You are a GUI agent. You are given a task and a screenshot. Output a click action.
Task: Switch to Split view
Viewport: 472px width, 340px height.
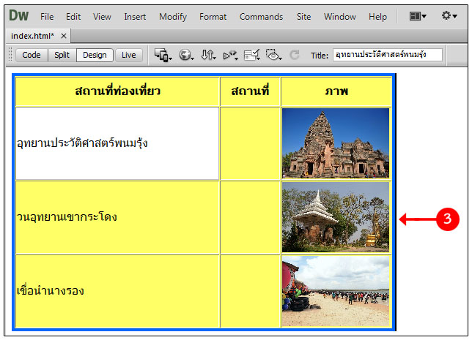62,55
